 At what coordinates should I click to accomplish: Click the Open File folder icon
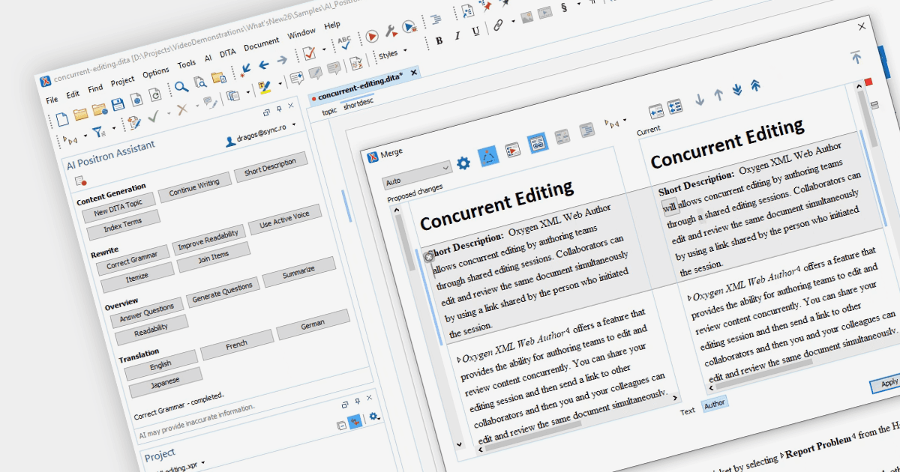[x=80, y=113]
